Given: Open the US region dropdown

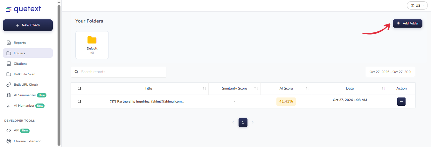Looking at the screenshot, I should tap(417, 5).
